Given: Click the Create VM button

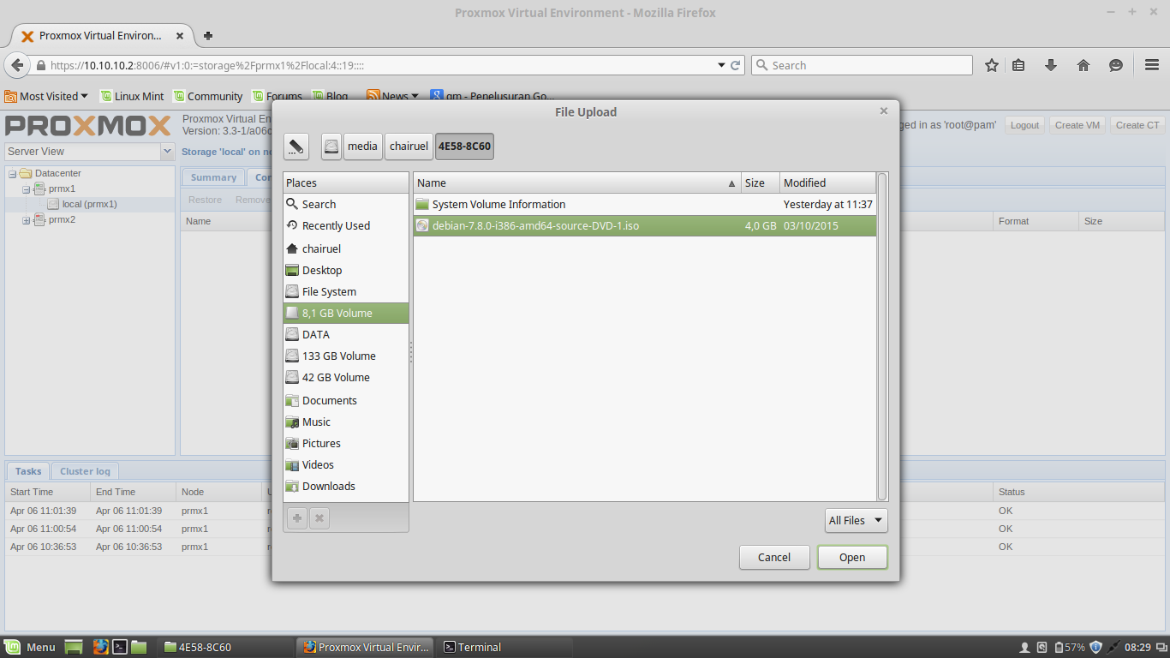Looking at the screenshot, I should (x=1077, y=125).
